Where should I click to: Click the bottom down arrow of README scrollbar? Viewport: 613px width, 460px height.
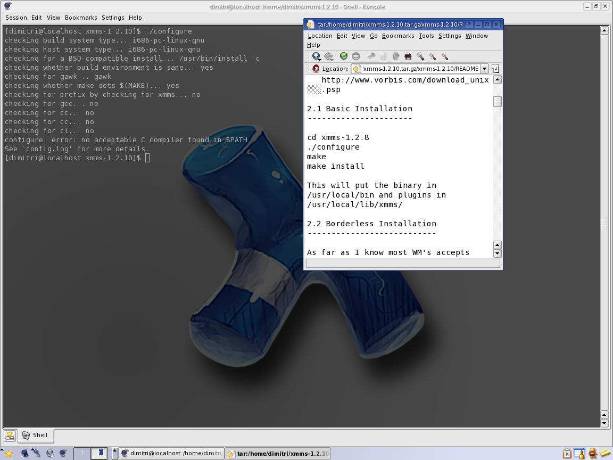(498, 253)
